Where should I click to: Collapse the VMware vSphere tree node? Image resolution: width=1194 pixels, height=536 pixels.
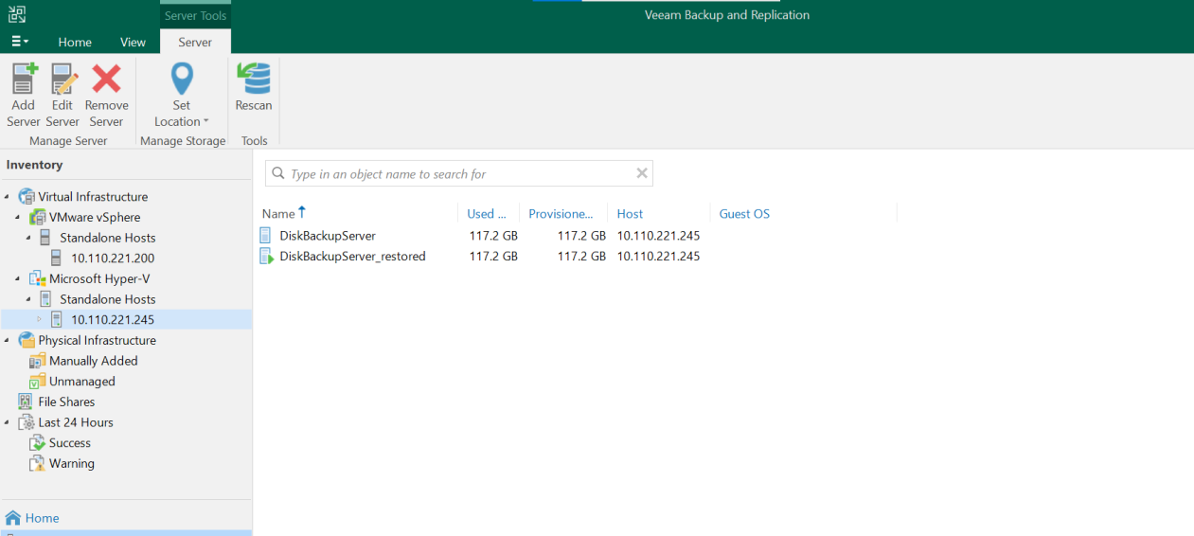[x=18, y=218]
